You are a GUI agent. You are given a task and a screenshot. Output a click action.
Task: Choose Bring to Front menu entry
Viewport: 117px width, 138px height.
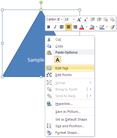[x=66, y=89]
